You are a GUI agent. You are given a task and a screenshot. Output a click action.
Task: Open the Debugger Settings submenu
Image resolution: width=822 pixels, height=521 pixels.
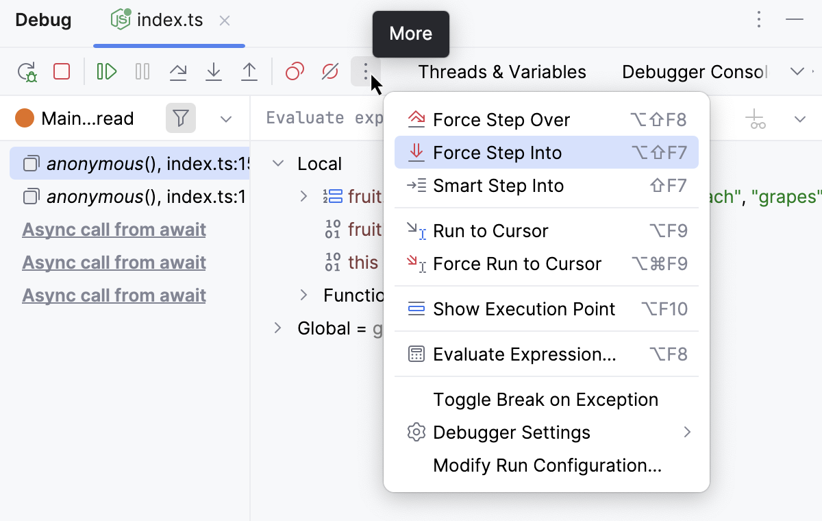511,432
